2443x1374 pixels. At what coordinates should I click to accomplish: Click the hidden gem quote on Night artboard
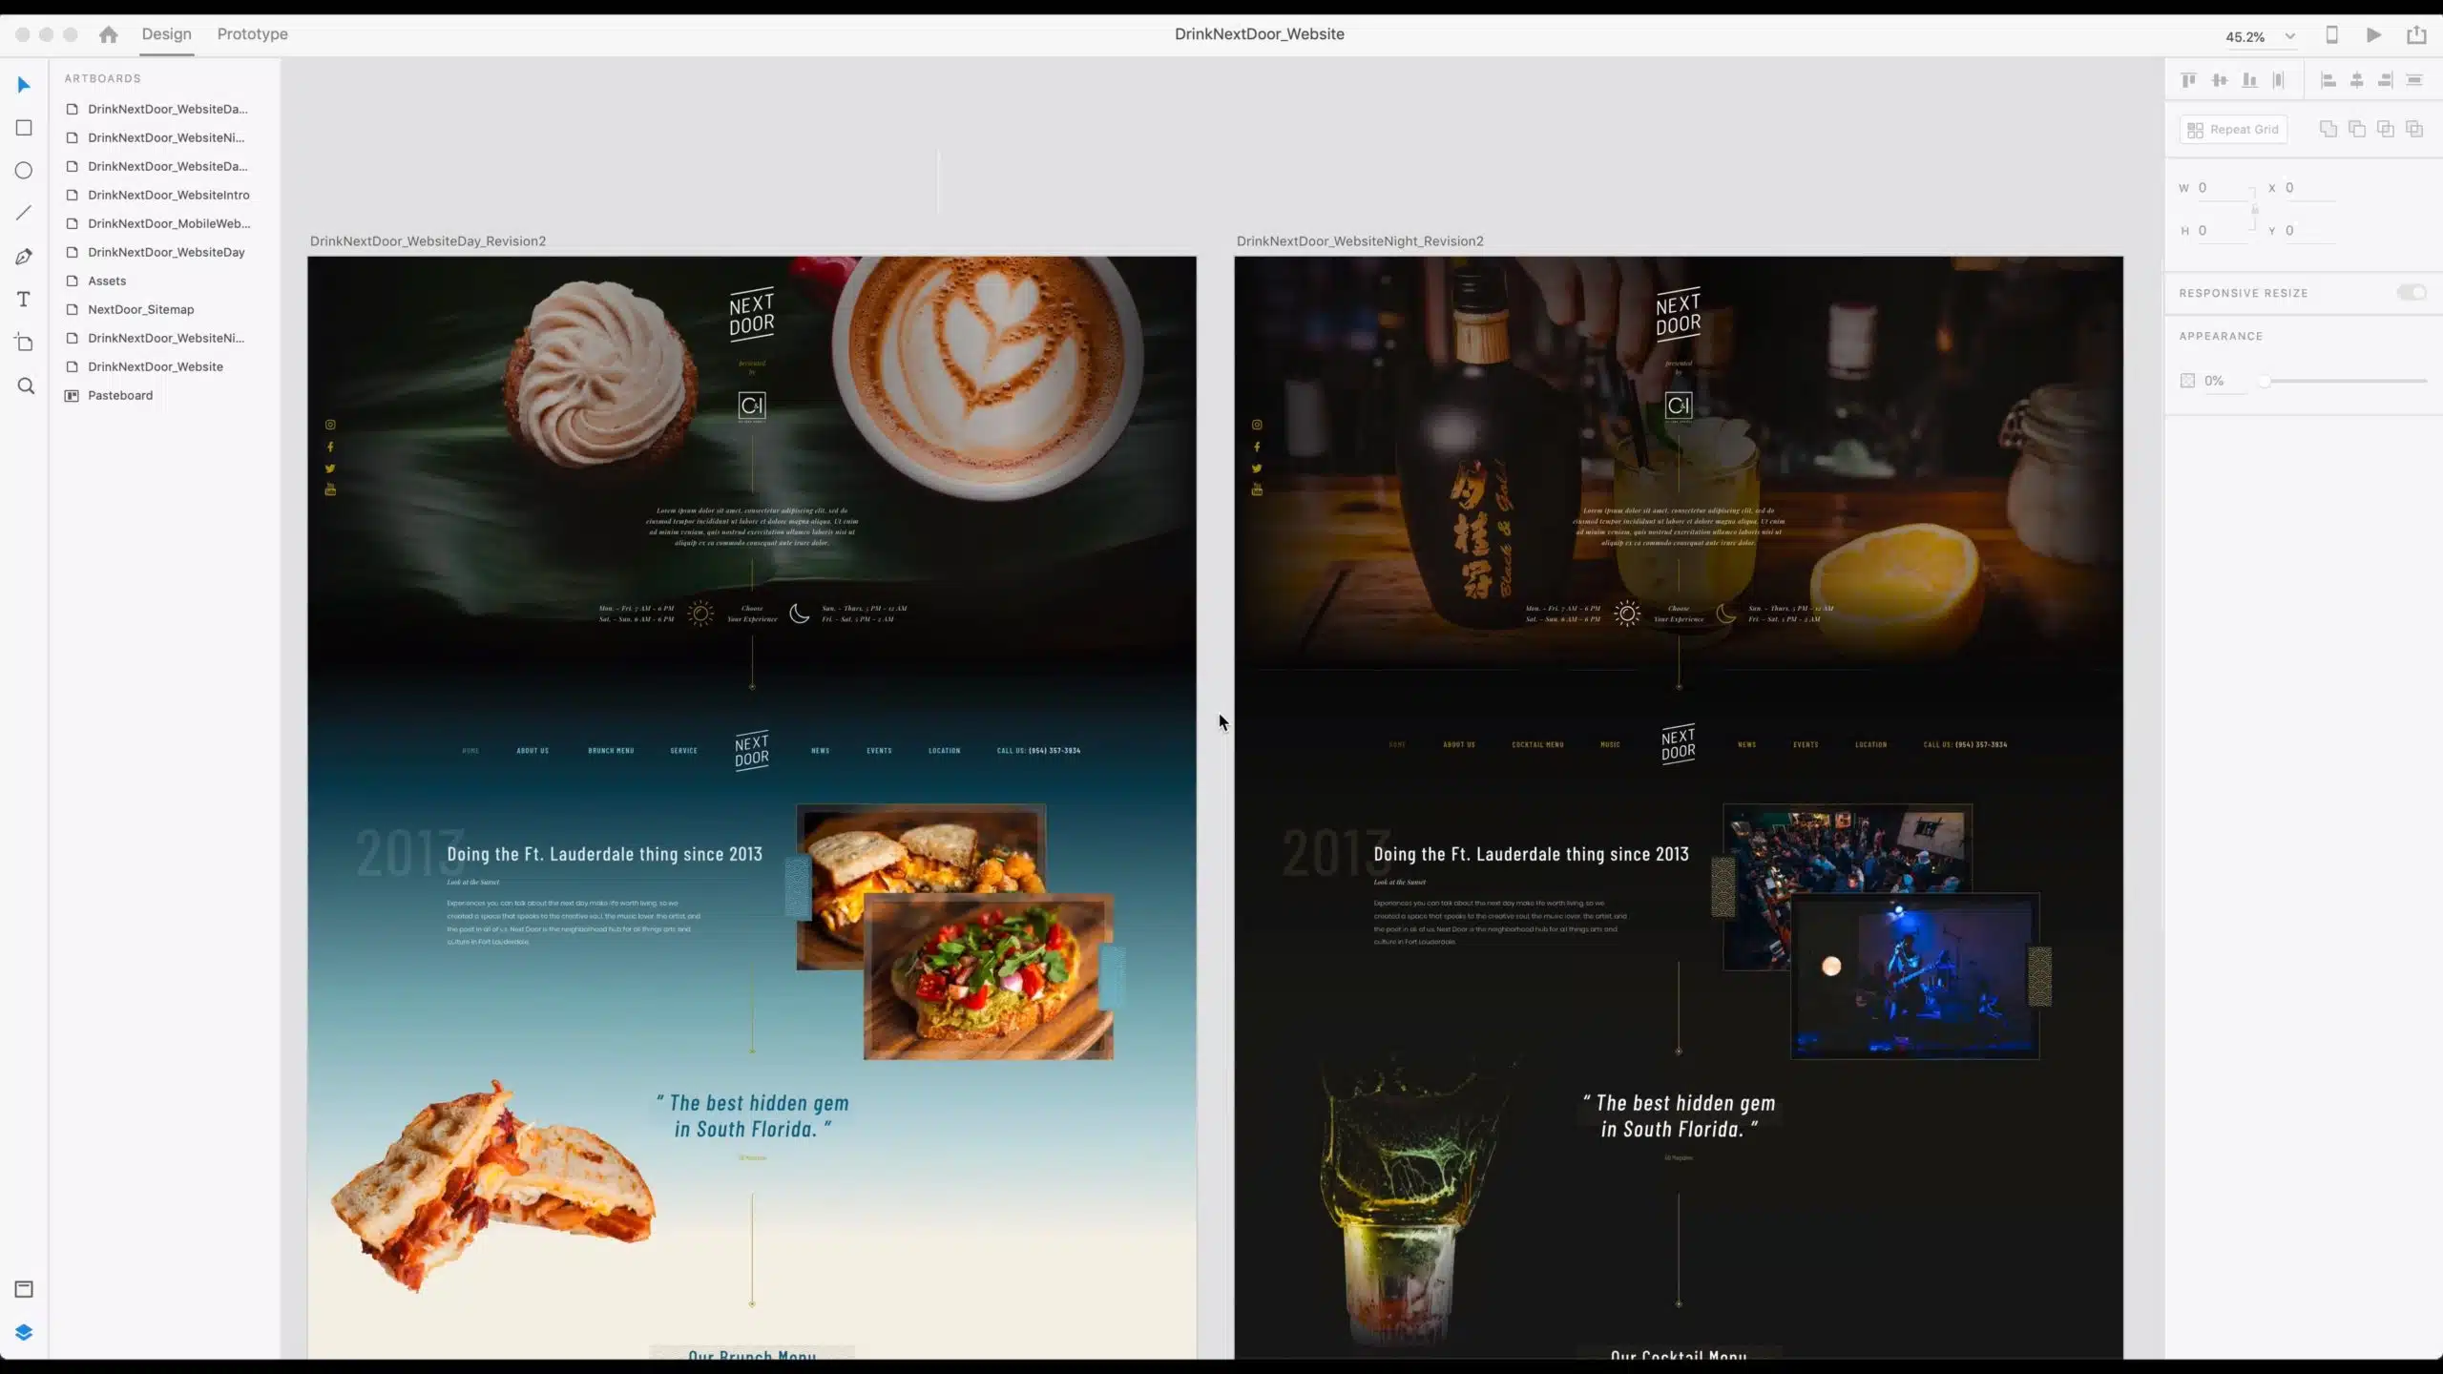click(x=1679, y=1116)
